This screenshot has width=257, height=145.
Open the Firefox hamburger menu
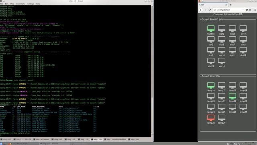pyautogui.click(x=255, y=10)
